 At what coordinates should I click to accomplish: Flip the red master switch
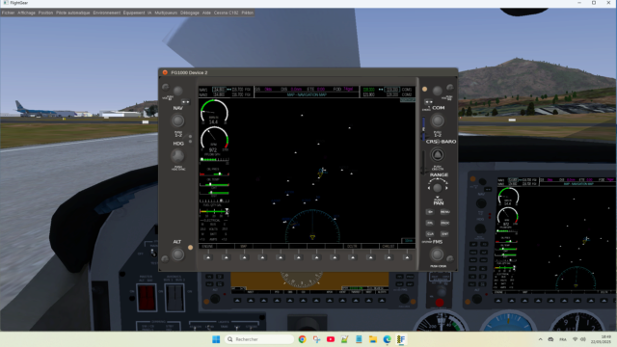click(x=147, y=298)
